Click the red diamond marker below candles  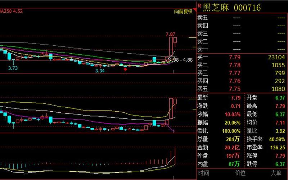pyautogui.click(x=125, y=69)
